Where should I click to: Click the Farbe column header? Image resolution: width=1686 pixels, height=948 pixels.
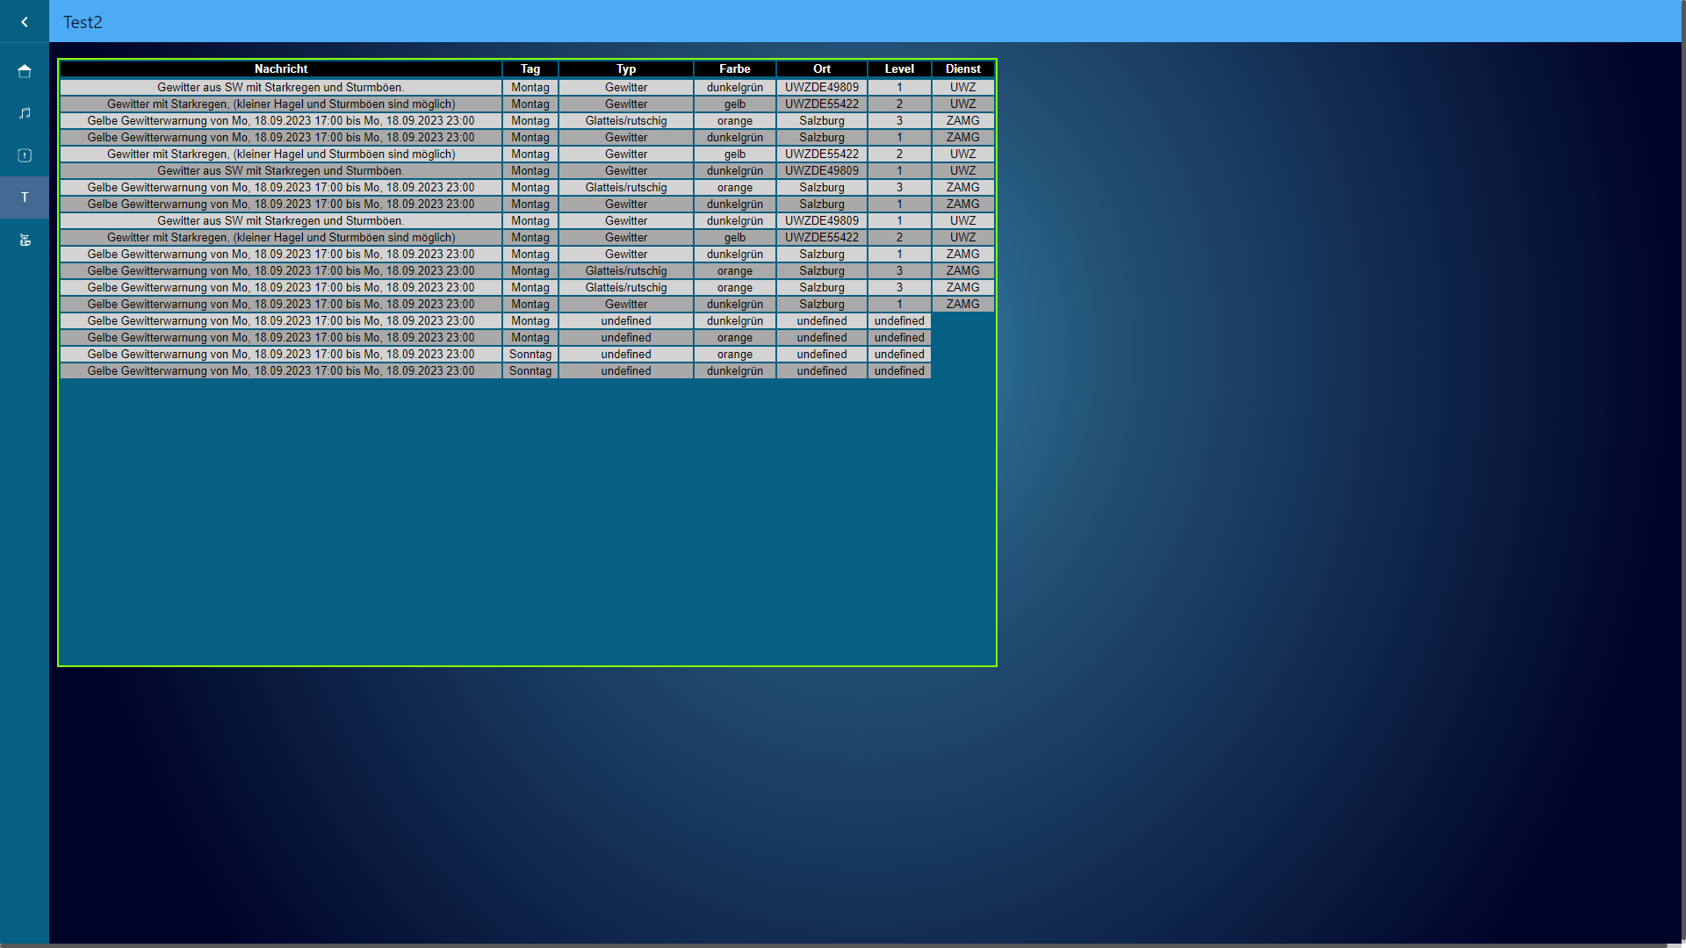point(735,68)
